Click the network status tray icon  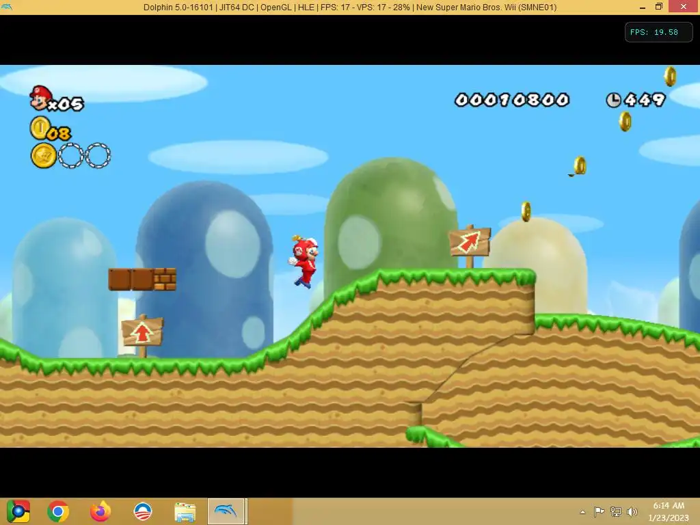click(616, 511)
